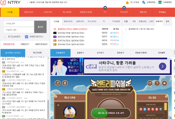Click the gold badge icon on 992535 row
The height and width of the screenshot is (119, 175).
(x=55, y=44)
